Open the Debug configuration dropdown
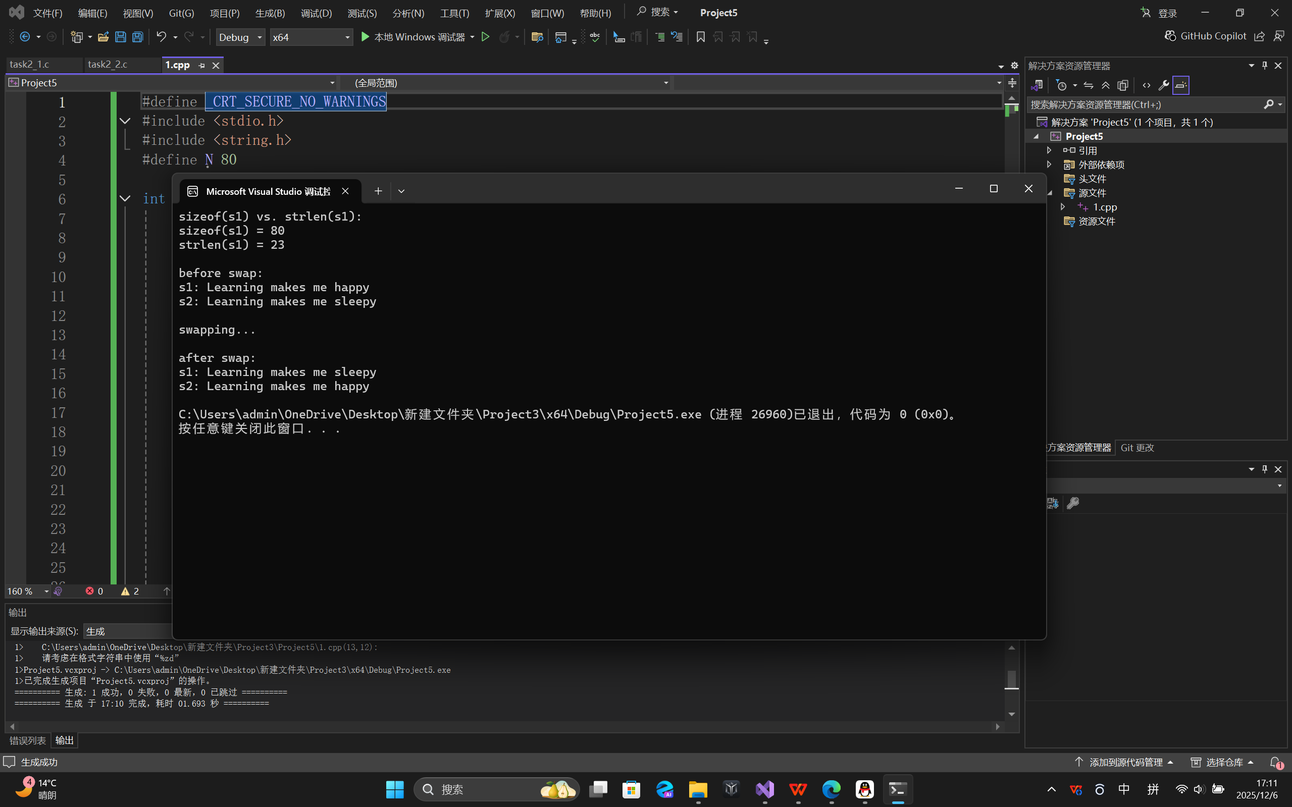 coord(240,37)
